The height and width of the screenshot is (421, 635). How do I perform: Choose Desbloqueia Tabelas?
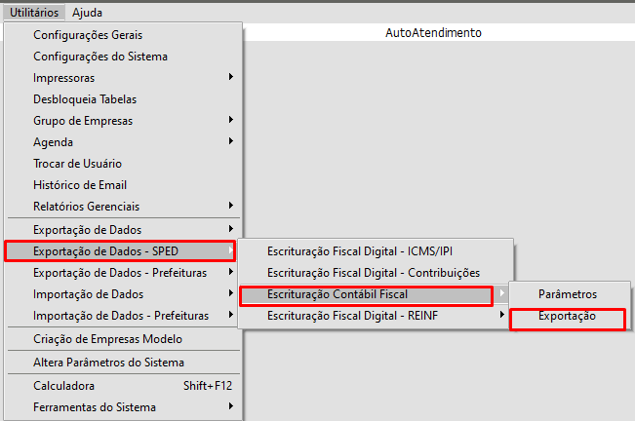[123, 99]
